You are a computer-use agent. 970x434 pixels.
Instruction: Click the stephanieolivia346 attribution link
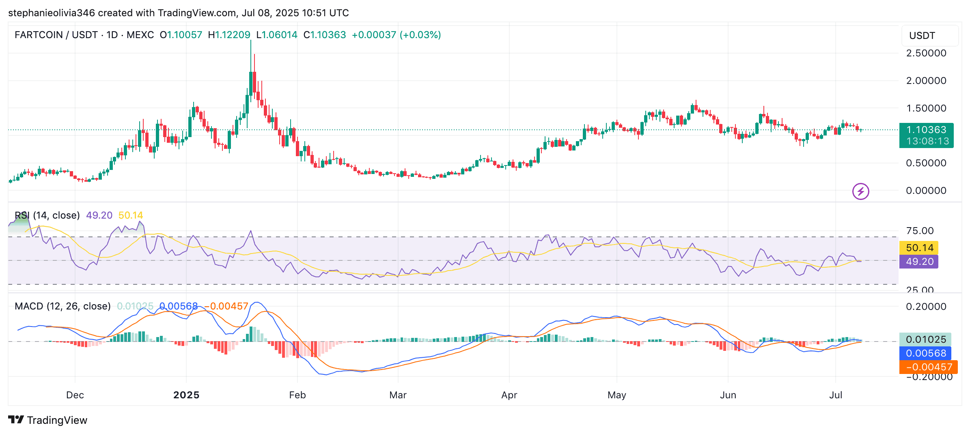(52, 13)
